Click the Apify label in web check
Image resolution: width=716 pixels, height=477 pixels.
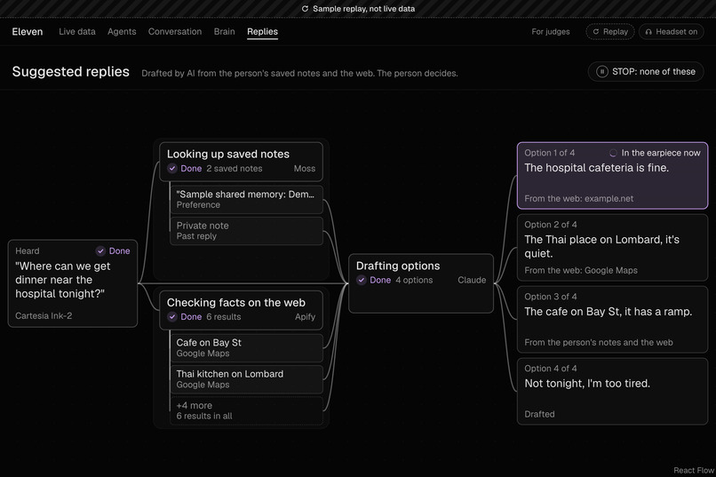click(305, 317)
